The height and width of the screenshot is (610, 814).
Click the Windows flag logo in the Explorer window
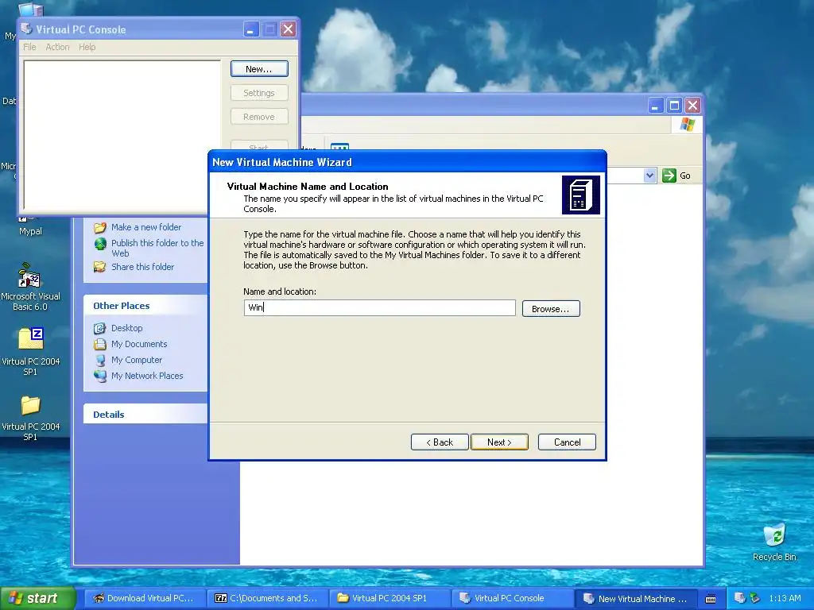tap(688, 125)
